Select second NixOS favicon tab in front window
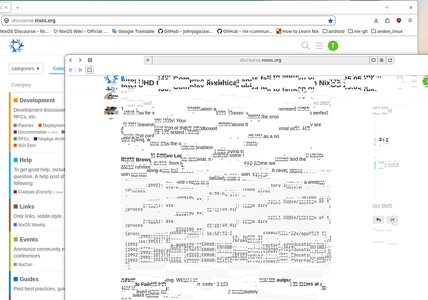Screen dimensions: 428x300 click(x=80, y=70)
